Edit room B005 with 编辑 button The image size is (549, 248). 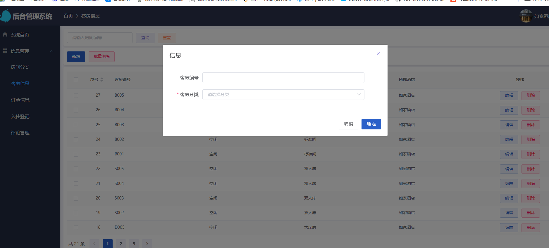coord(509,96)
